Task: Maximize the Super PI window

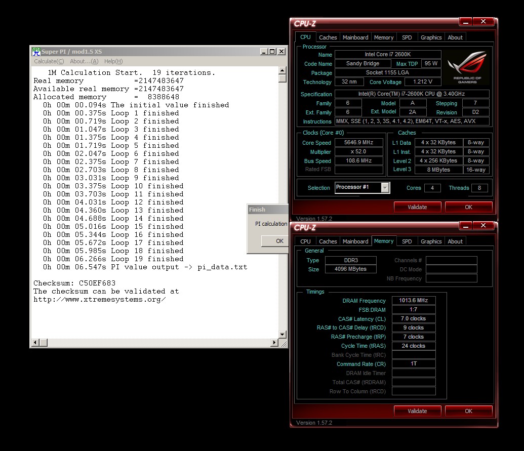Action: [x=272, y=52]
